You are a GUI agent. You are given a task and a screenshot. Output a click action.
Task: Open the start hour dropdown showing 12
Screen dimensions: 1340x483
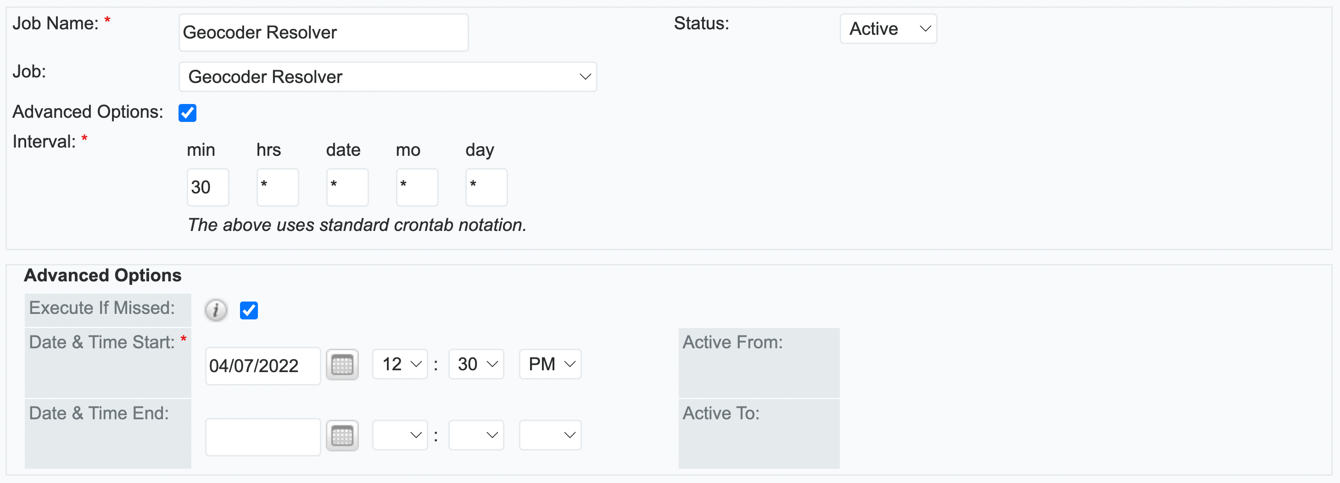(400, 364)
